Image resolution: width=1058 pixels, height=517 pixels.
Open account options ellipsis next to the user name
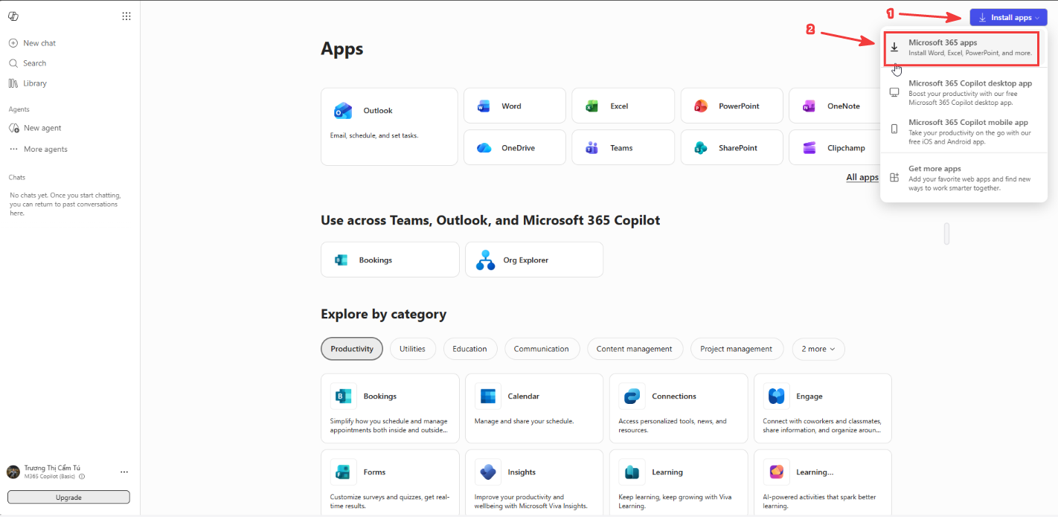coord(124,472)
